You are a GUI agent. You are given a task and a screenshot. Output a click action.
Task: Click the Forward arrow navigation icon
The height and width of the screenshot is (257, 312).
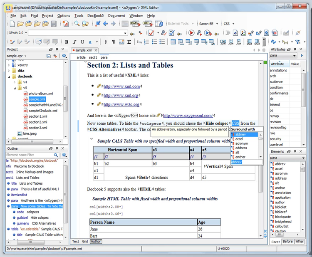113,24
